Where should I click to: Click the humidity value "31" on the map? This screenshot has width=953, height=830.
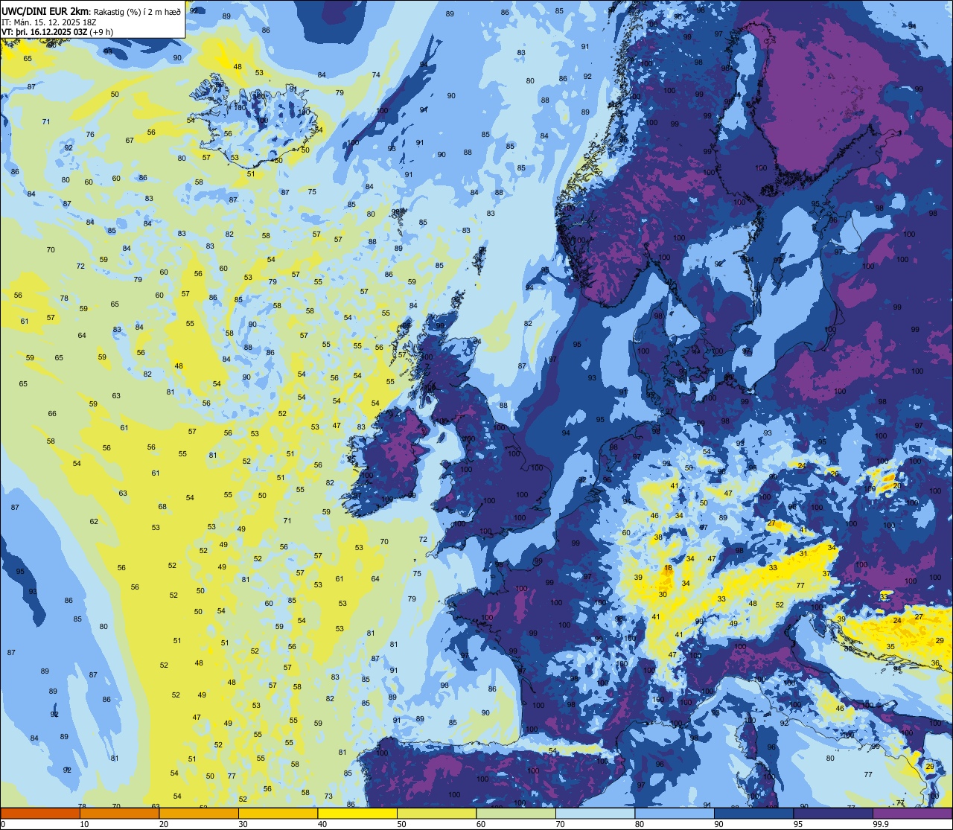pyautogui.click(x=803, y=554)
